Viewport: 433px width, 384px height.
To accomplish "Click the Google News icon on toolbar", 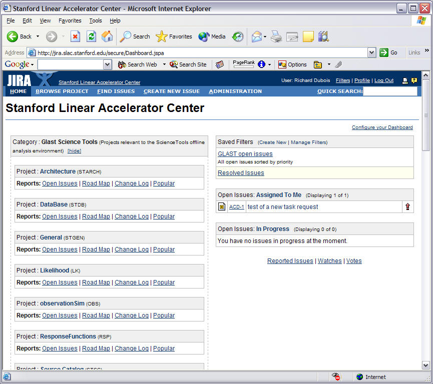I will click(x=220, y=64).
